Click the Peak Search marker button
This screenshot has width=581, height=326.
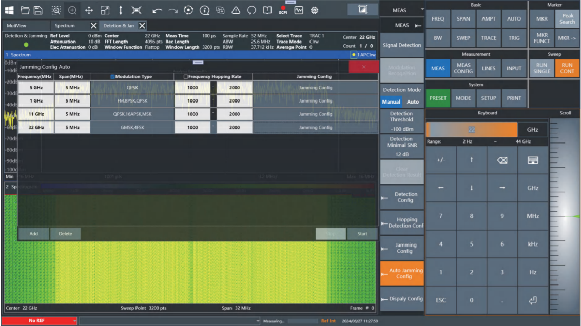pyautogui.click(x=567, y=19)
